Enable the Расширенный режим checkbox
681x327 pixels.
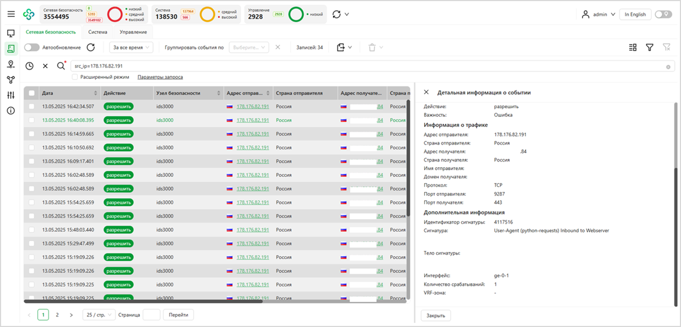pos(75,77)
